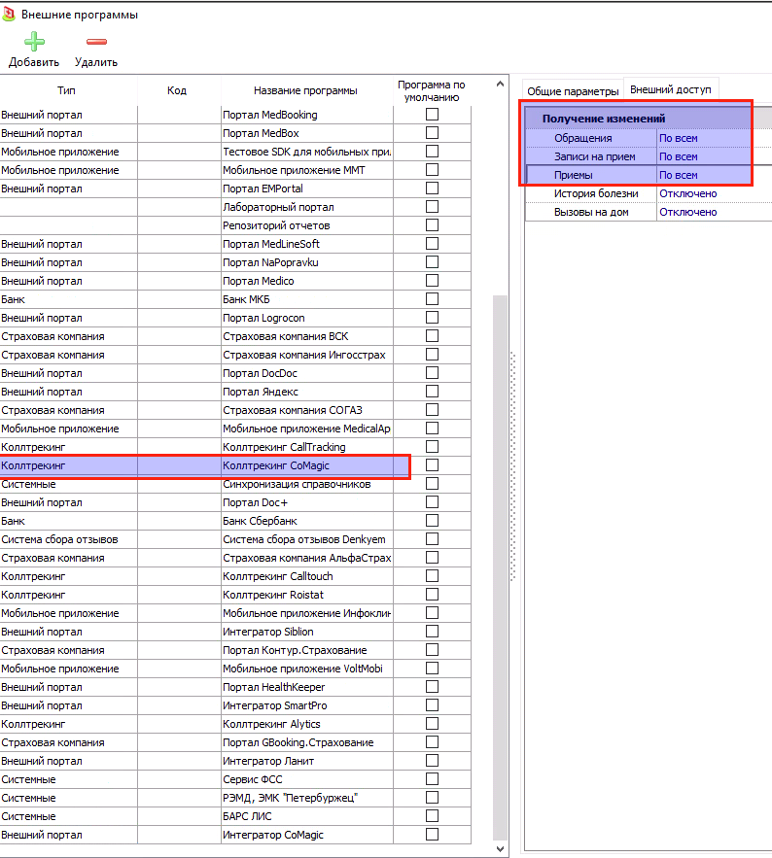Click the app icon in title bar

[9, 15]
